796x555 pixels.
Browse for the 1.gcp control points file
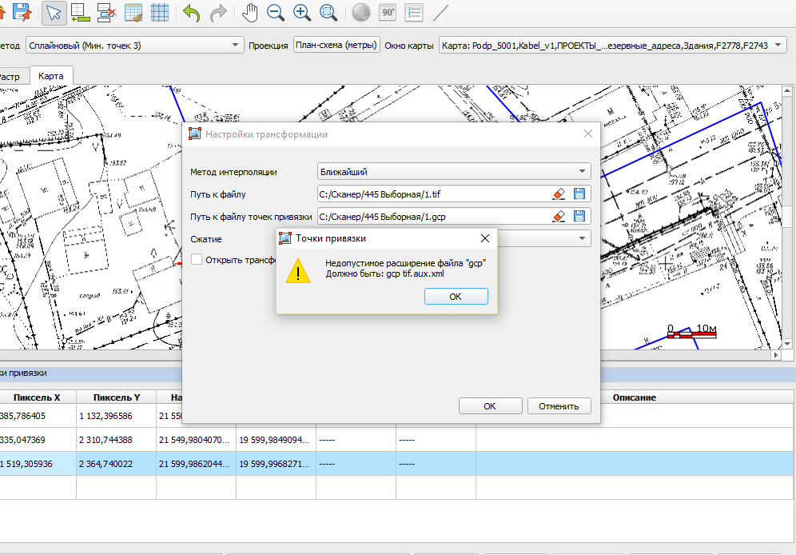pos(579,216)
